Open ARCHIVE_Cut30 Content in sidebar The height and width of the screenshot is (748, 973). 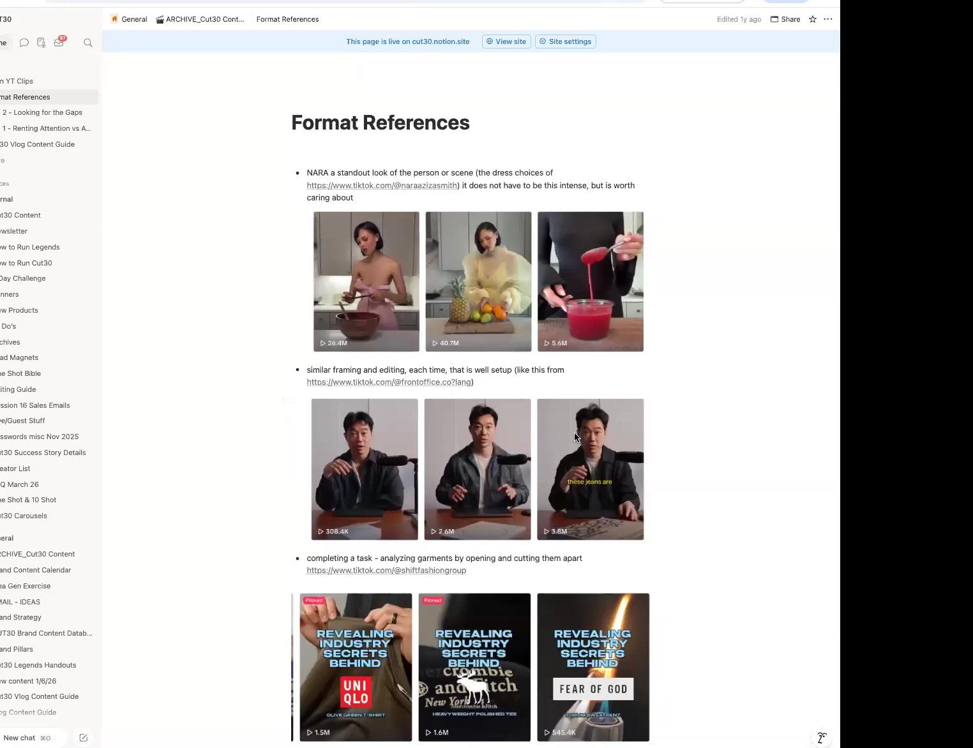(49, 554)
